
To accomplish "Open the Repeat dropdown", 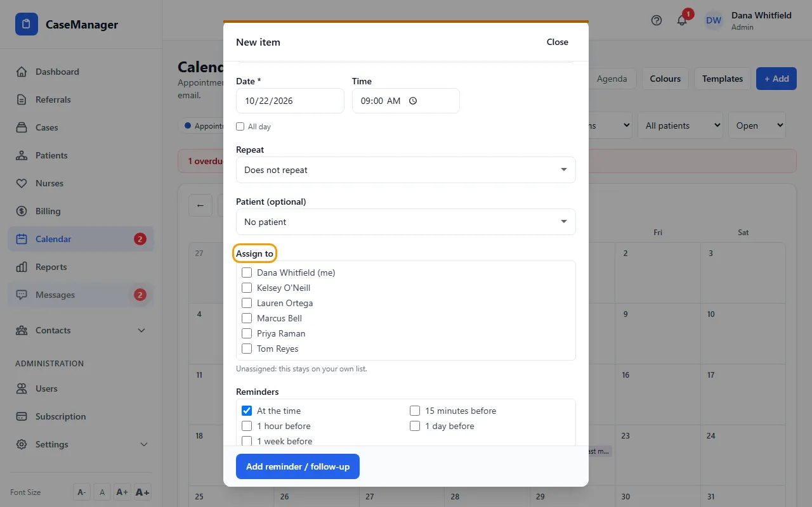I will [x=406, y=170].
